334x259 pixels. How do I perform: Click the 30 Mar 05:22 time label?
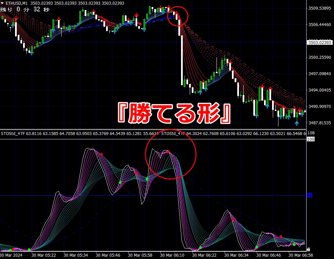44,255
